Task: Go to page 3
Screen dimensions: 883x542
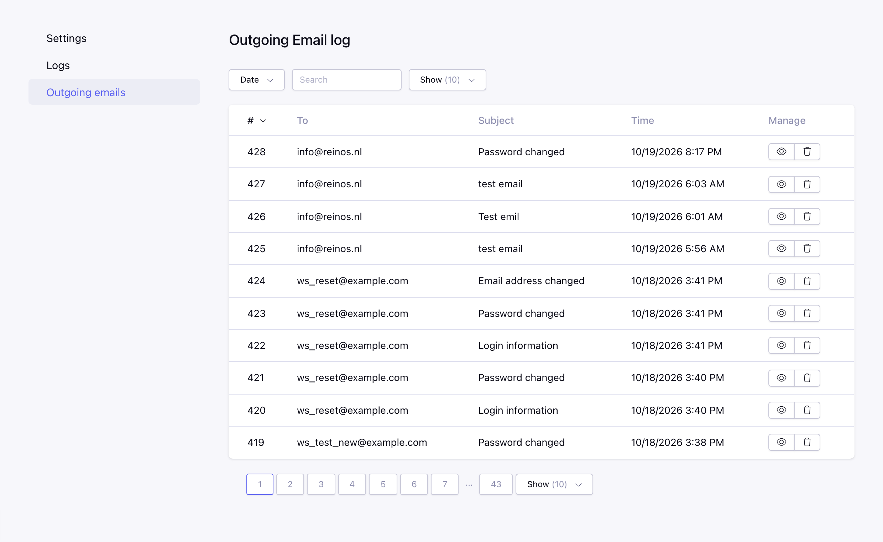Action: pyautogui.click(x=321, y=484)
